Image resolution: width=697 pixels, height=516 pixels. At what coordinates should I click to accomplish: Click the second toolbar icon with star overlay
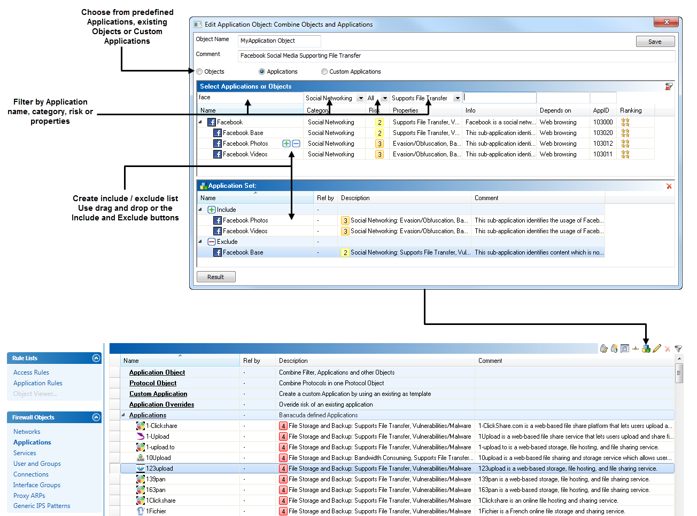coord(614,348)
